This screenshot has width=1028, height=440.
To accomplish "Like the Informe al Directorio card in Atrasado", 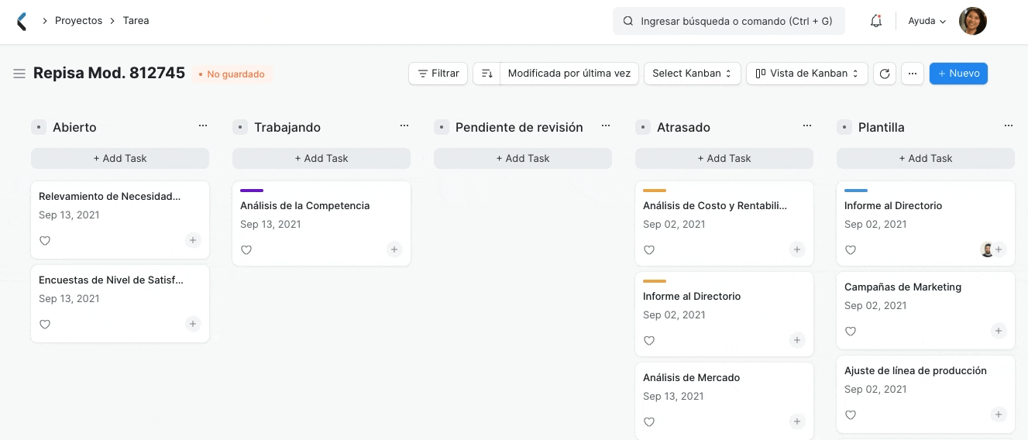I will pos(649,341).
